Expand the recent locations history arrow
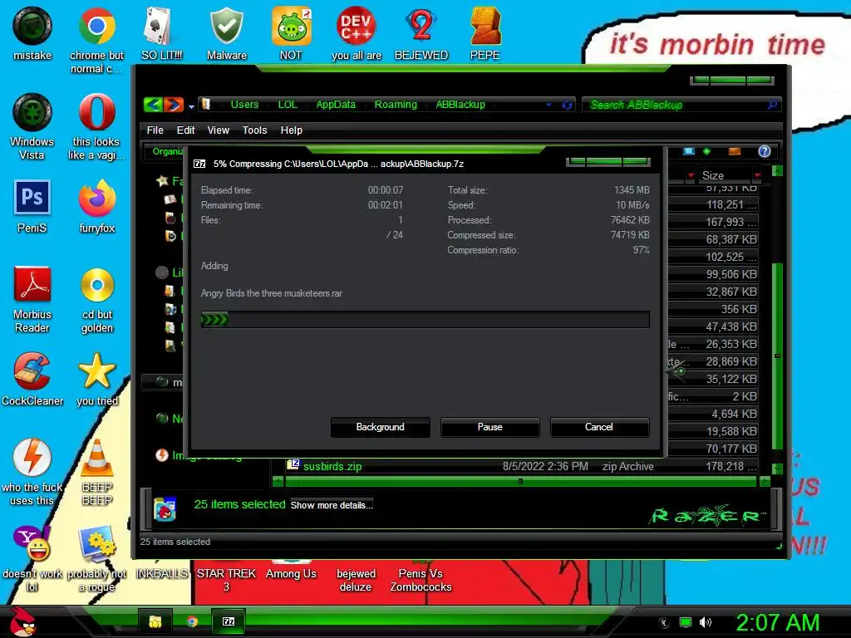This screenshot has height=638, width=851. [191, 107]
